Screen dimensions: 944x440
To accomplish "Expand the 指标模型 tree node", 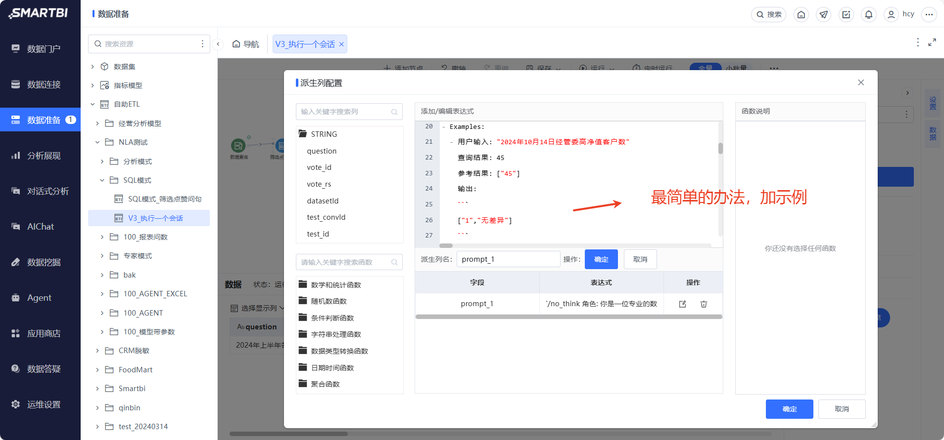I will [93, 85].
